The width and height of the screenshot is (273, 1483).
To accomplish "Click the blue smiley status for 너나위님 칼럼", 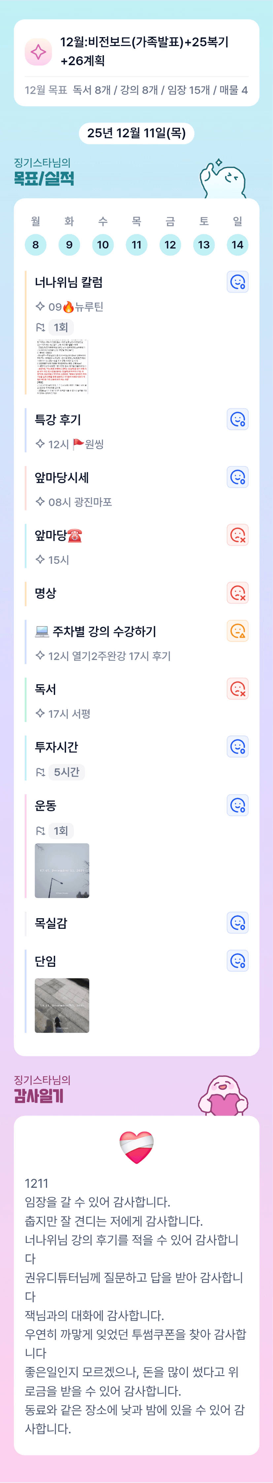I will click(237, 282).
